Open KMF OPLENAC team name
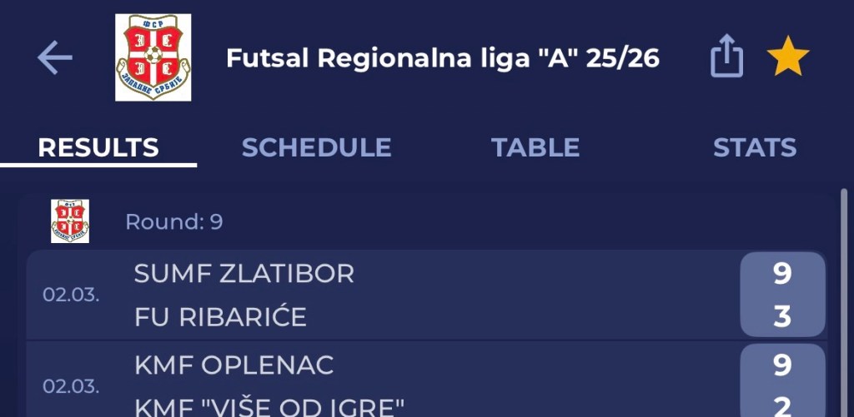This screenshot has width=854, height=417. pos(234,365)
